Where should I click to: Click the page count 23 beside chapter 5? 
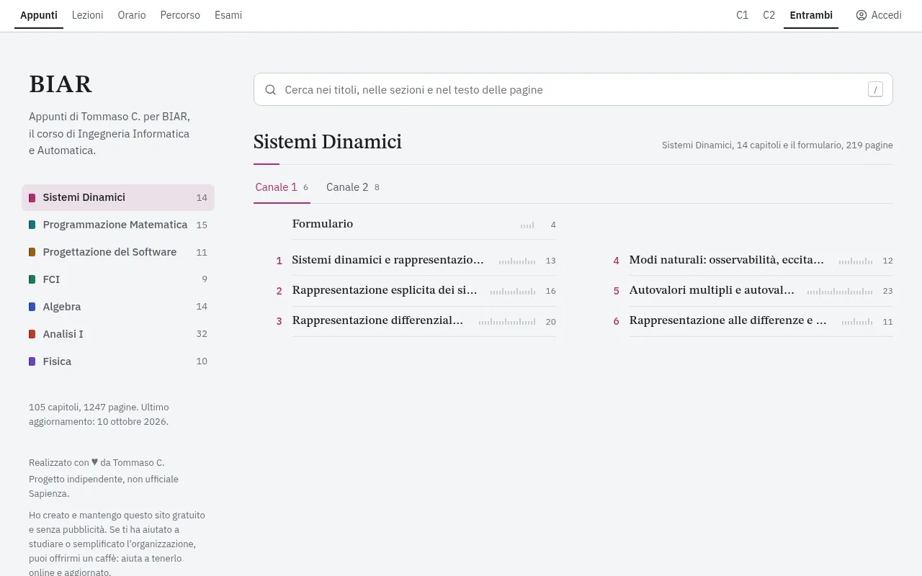(887, 292)
